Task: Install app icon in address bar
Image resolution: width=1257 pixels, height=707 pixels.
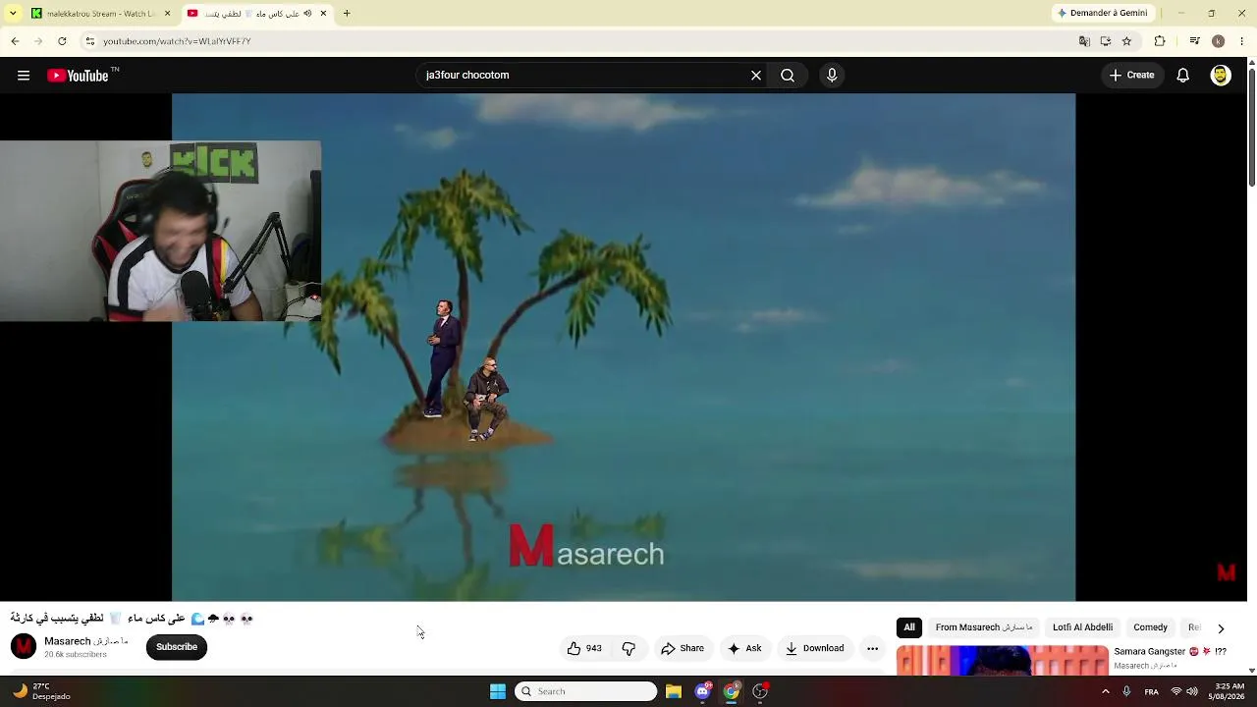Action: tap(1106, 41)
